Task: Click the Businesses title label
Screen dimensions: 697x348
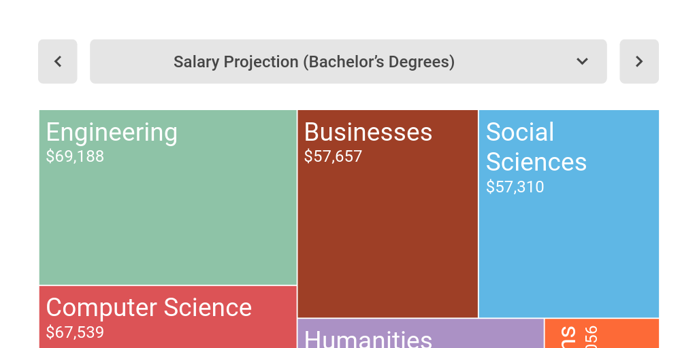Action: (368, 133)
